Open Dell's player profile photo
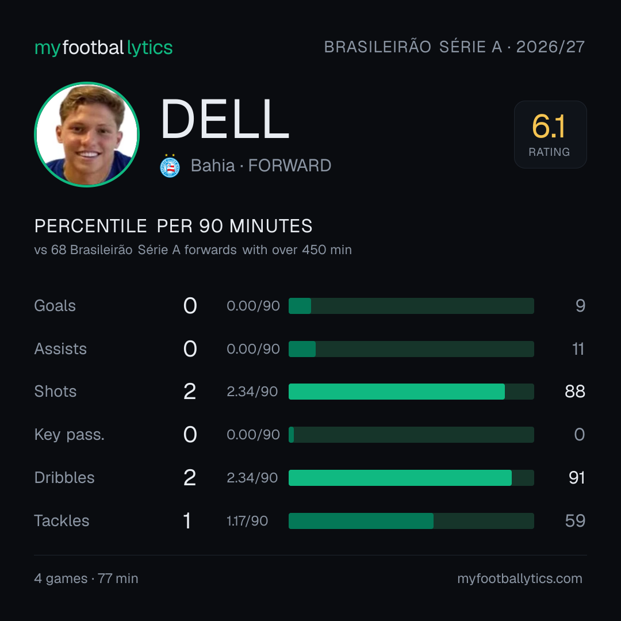Screen dimensions: 621x621 click(87, 134)
